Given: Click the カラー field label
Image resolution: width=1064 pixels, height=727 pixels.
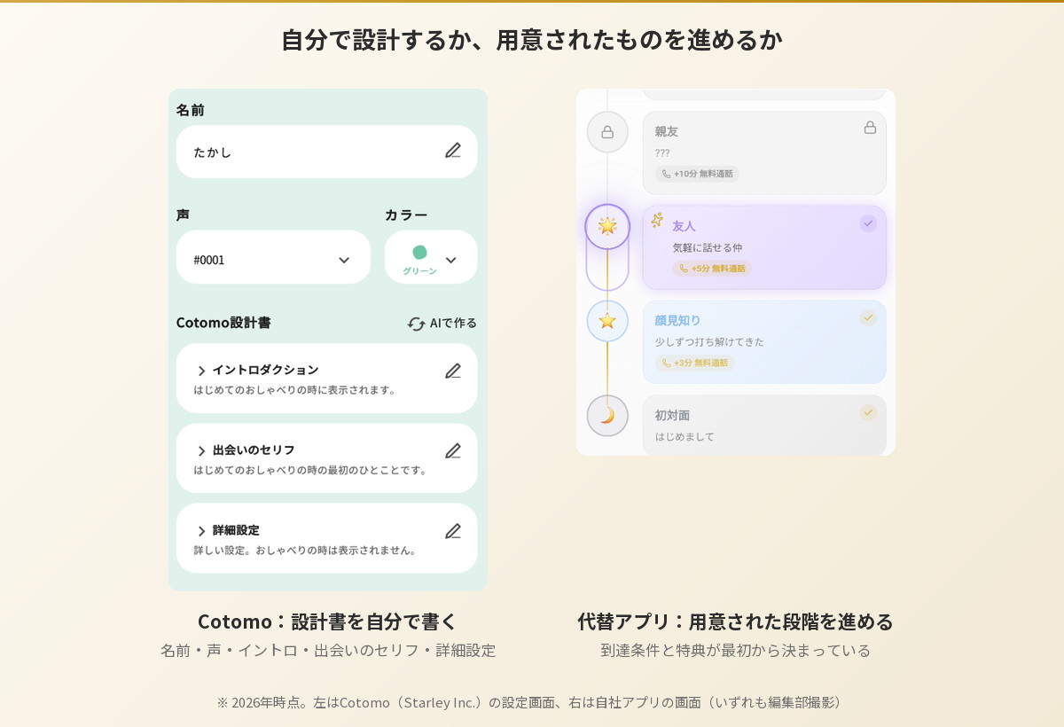Looking at the screenshot, I should [x=406, y=215].
